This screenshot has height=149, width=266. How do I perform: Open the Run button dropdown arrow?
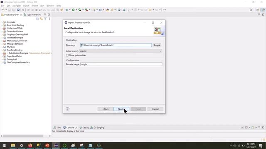[76, 10]
